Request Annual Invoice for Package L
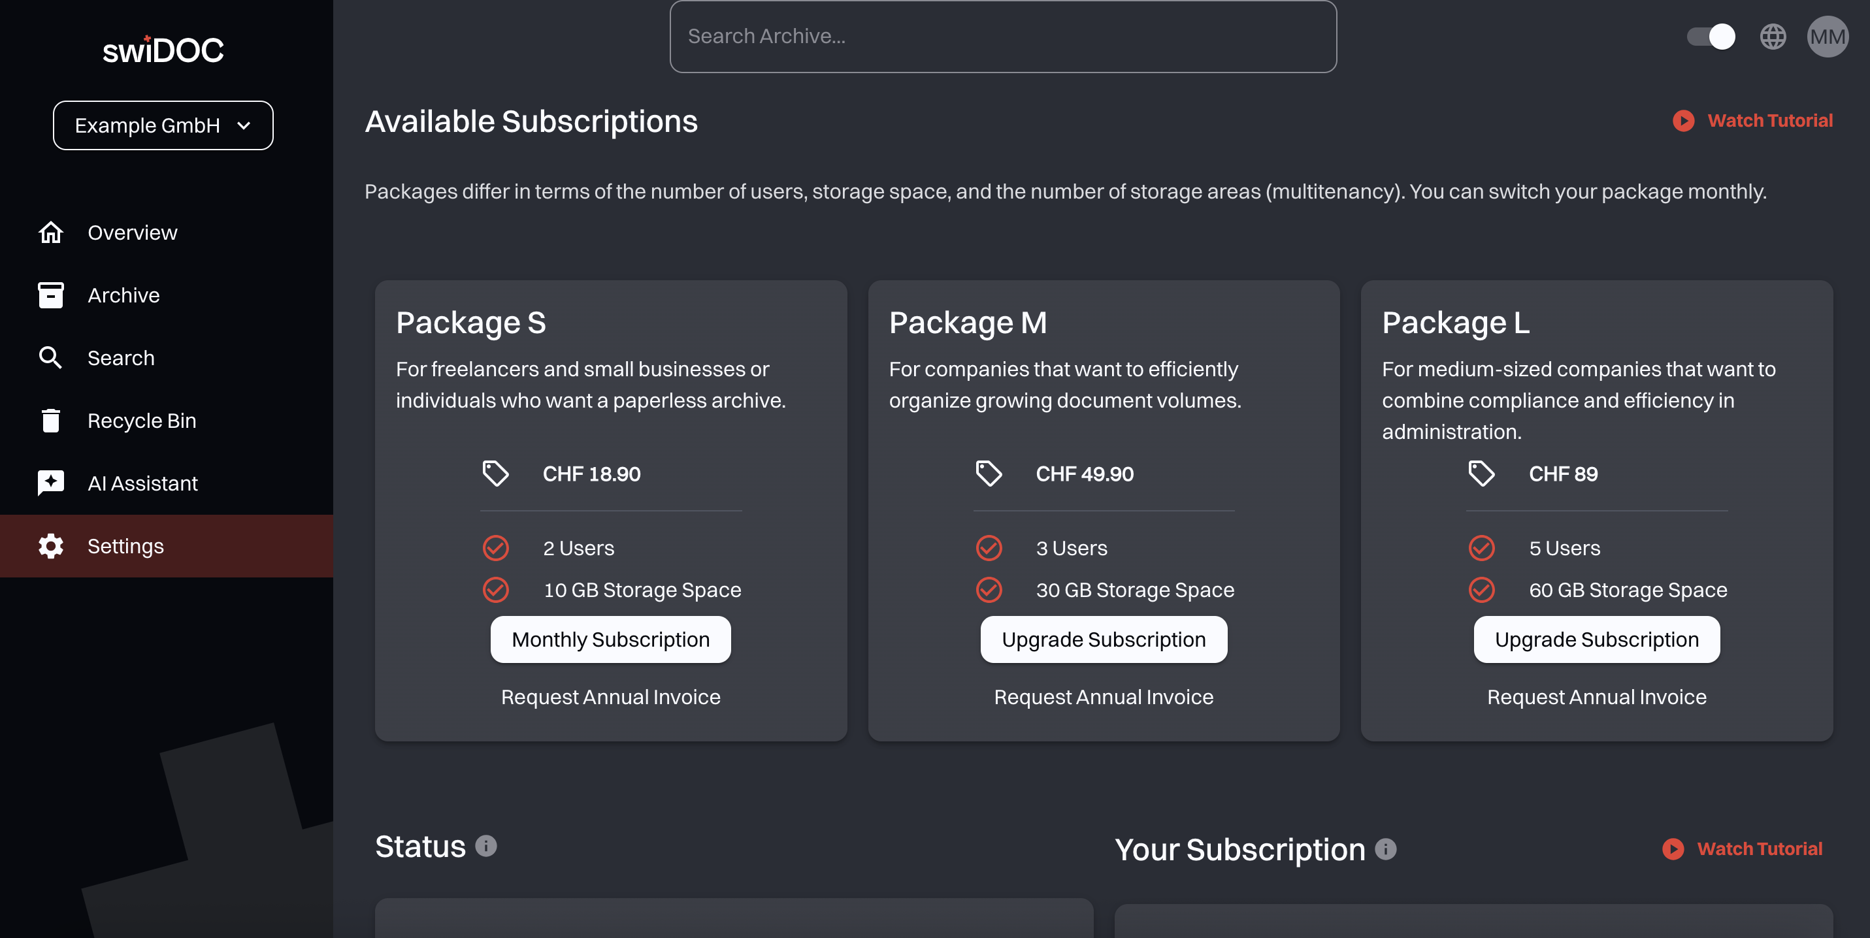1870x938 pixels. click(x=1596, y=696)
